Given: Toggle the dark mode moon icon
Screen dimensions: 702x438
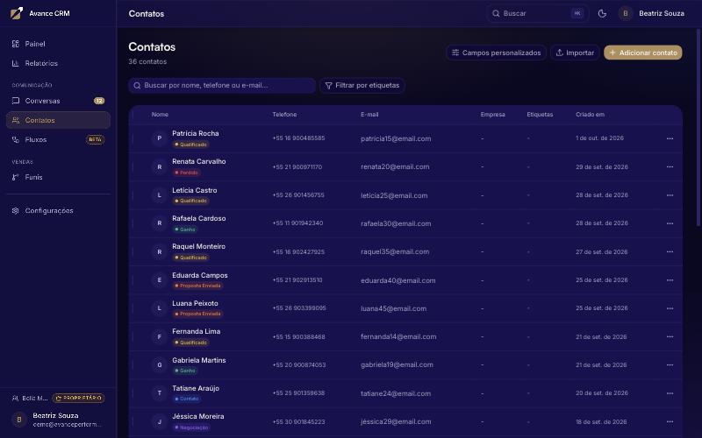Looking at the screenshot, I should tap(602, 13).
